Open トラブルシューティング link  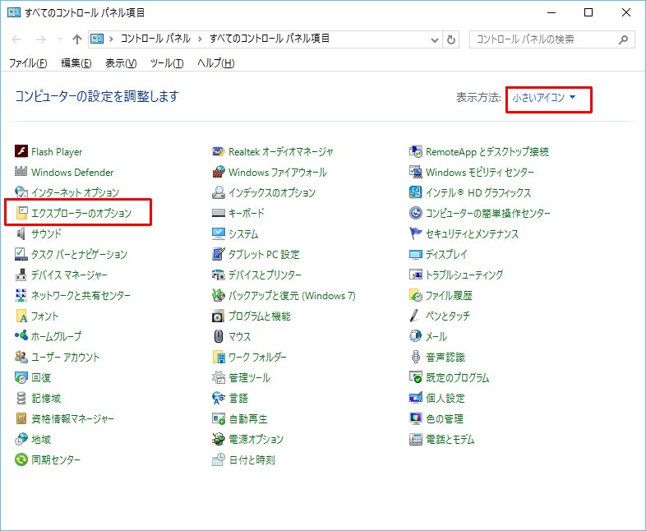464,275
